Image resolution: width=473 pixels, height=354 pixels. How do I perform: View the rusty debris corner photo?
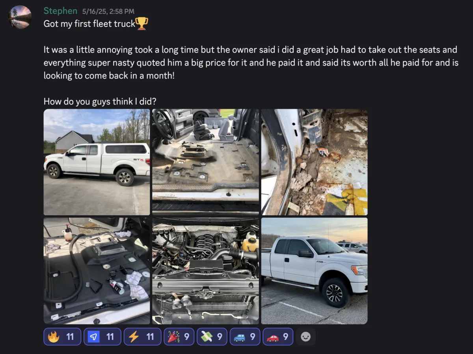tap(314, 162)
